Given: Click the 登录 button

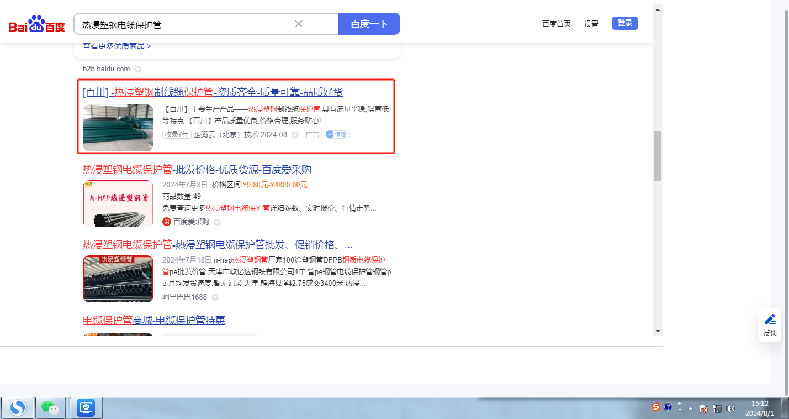Looking at the screenshot, I should coord(625,23).
